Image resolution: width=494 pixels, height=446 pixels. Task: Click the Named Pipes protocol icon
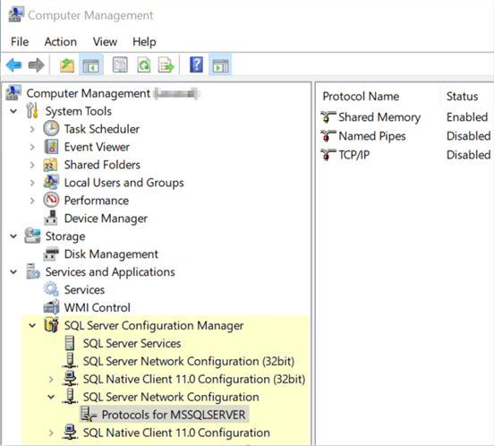328,136
